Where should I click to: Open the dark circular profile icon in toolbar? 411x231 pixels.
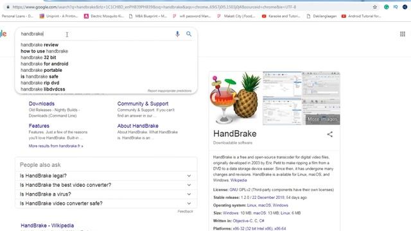(x=405, y=7)
